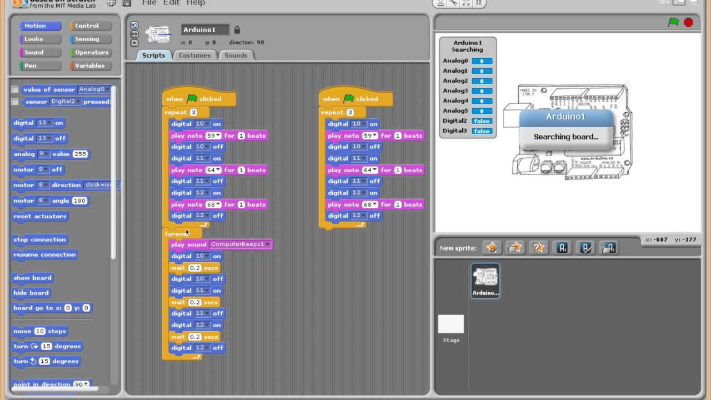Select the Operators block category
The width and height of the screenshot is (711, 400).
(91, 52)
